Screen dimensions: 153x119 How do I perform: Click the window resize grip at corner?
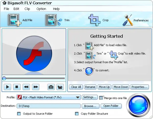[x=151, y=117]
